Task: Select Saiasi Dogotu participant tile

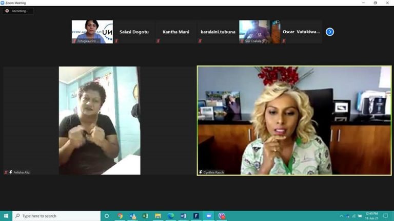Action: click(134, 32)
